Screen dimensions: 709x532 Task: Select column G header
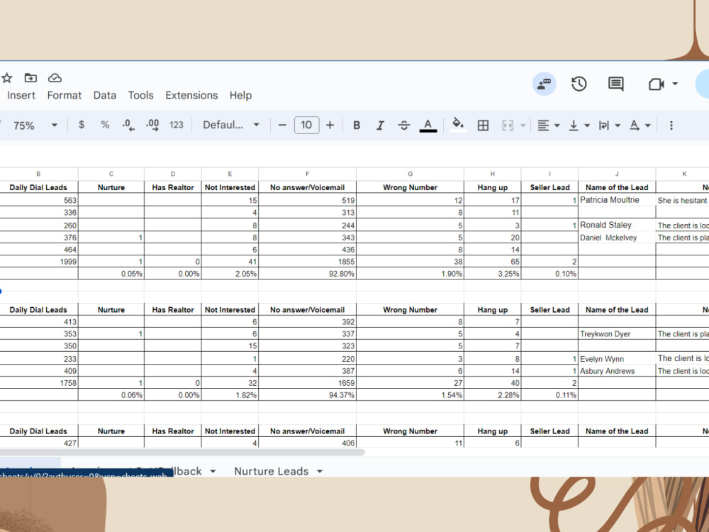[410, 174]
